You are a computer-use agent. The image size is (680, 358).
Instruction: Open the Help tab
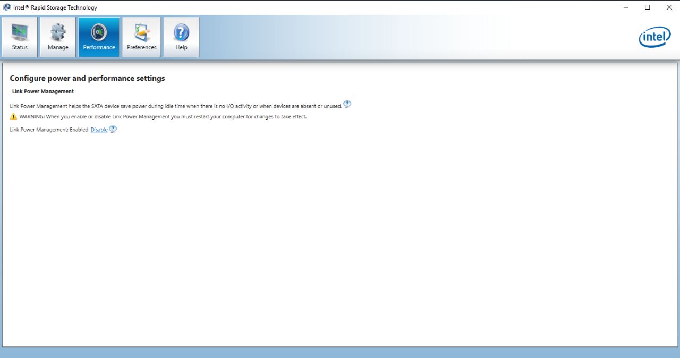[x=181, y=37]
